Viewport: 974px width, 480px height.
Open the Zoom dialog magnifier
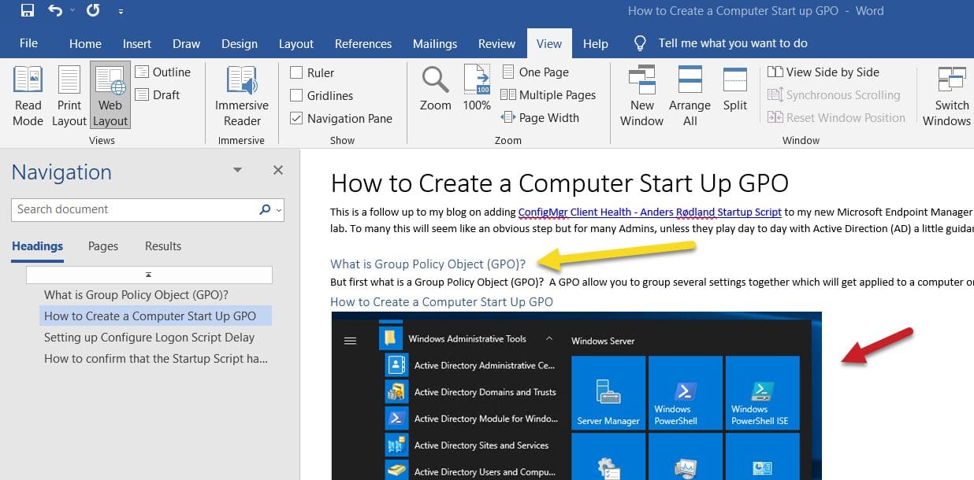pyautogui.click(x=435, y=89)
